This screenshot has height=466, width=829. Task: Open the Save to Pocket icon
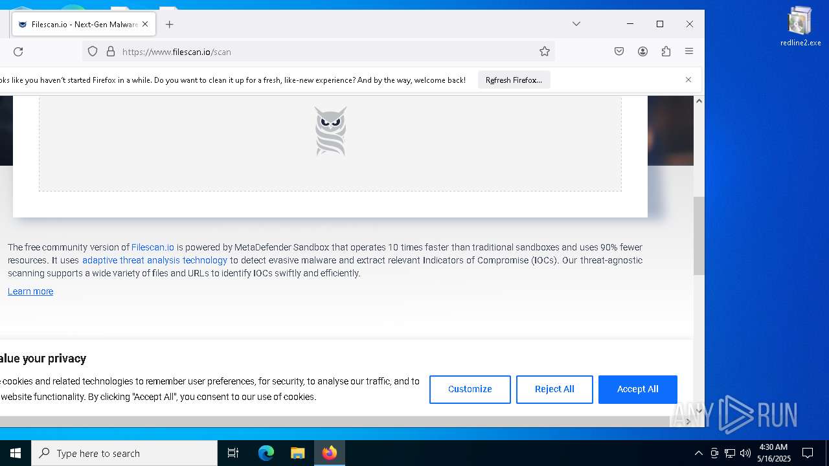click(x=619, y=52)
